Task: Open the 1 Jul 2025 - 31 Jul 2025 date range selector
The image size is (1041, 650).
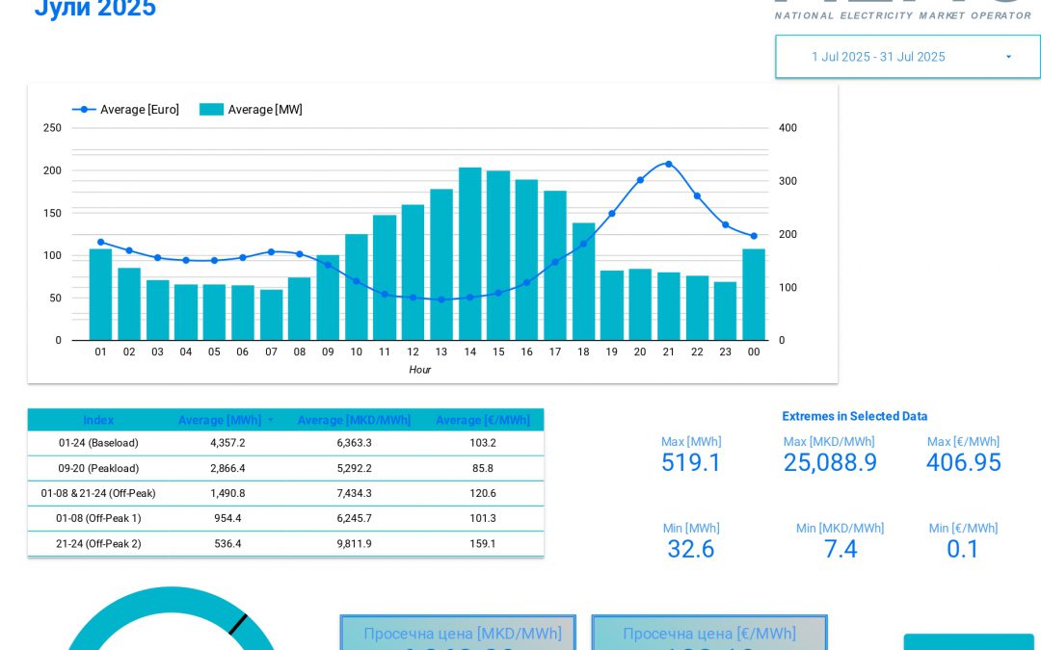Action: (x=878, y=57)
